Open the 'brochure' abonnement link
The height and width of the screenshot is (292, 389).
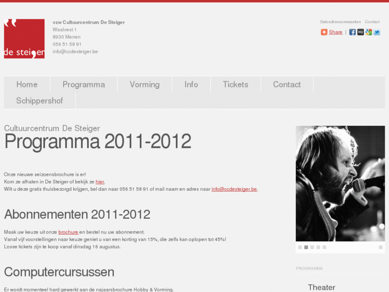68,232
